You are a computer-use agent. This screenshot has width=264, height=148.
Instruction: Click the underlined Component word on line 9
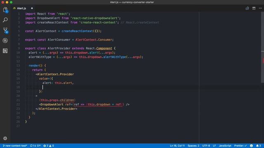point(104,49)
